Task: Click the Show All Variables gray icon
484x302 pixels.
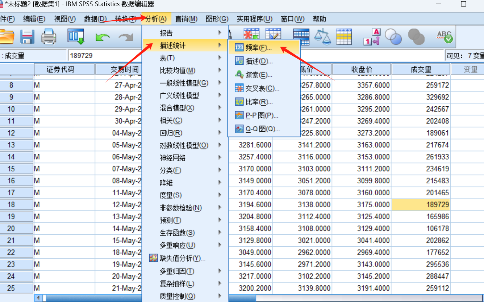Action: [416, 37]
